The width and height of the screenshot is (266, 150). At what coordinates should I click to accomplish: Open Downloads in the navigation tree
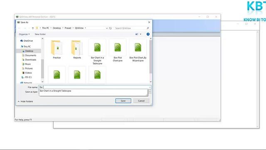29,60
